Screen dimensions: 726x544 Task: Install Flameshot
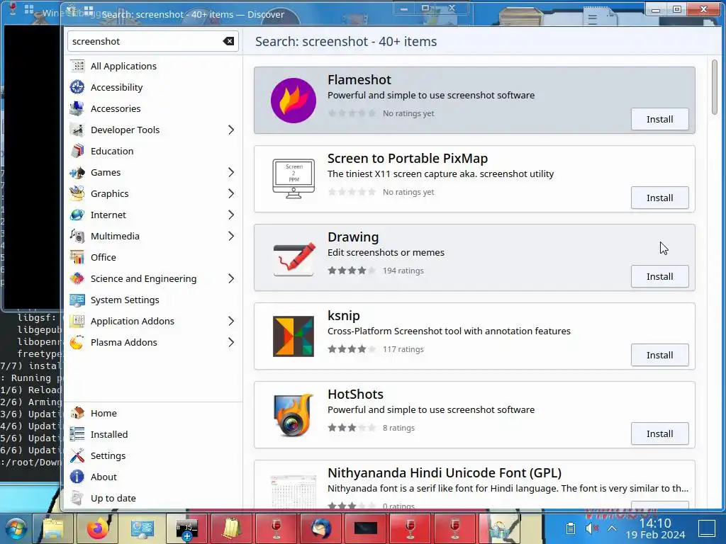(660, 119)
